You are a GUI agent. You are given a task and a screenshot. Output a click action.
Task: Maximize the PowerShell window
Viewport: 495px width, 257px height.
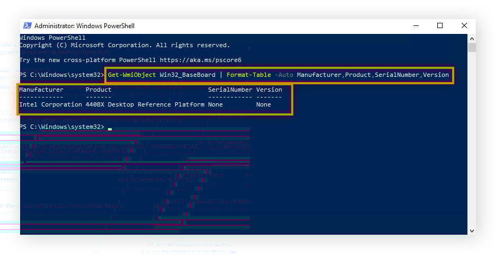coord(440,25)
